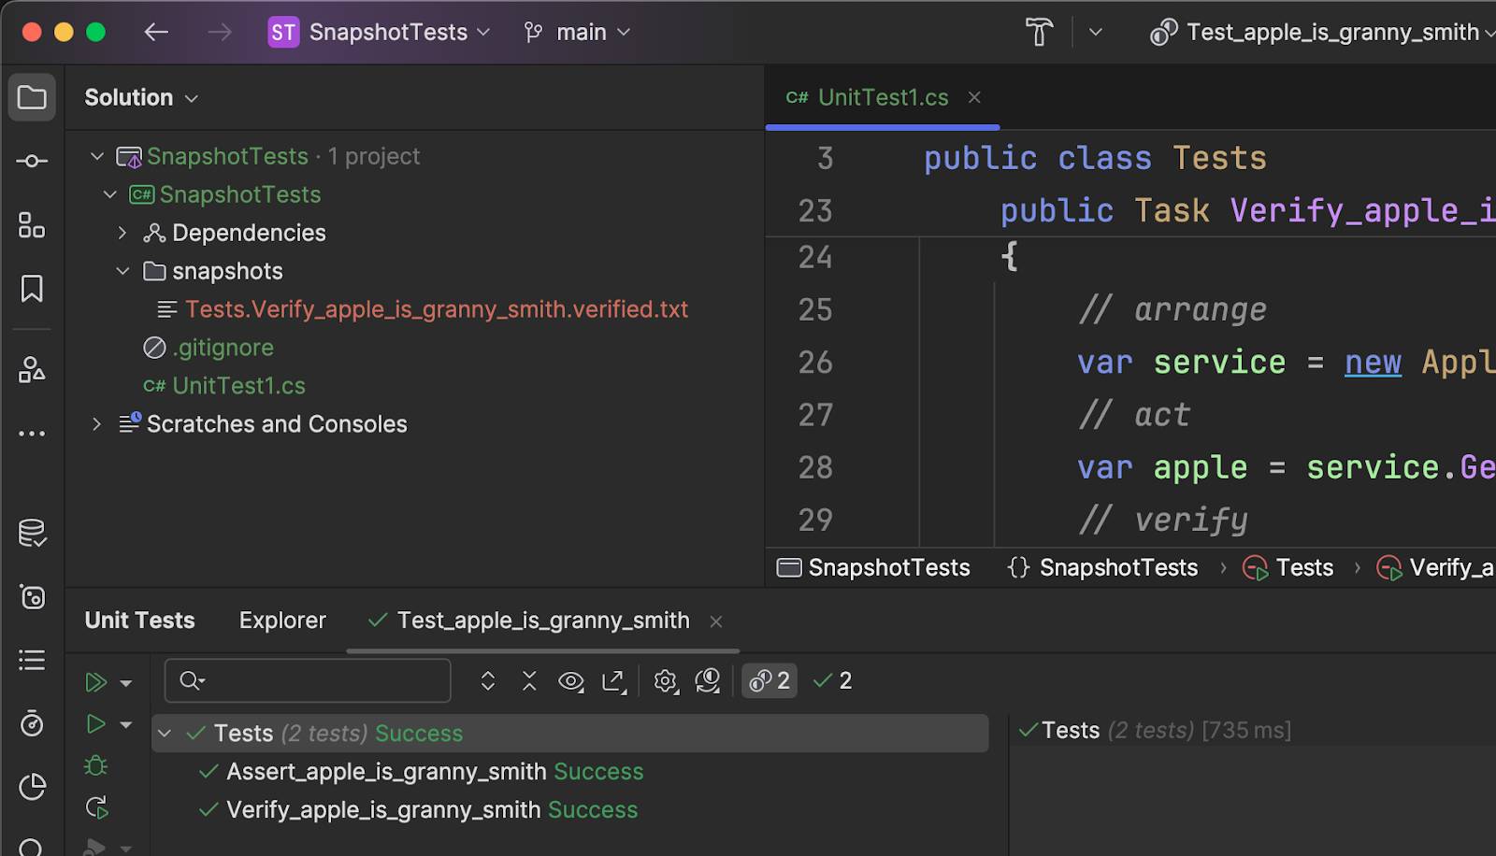Open the Structure tool window icon
This screenshot has width=1496, height=856.
[x=32, y=225]
